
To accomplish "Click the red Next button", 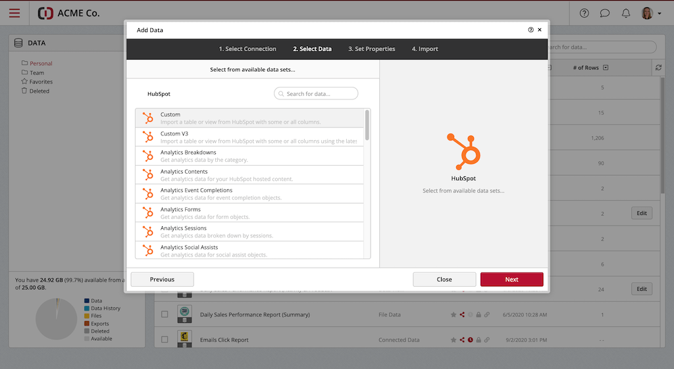I will (x=511, y=280).
